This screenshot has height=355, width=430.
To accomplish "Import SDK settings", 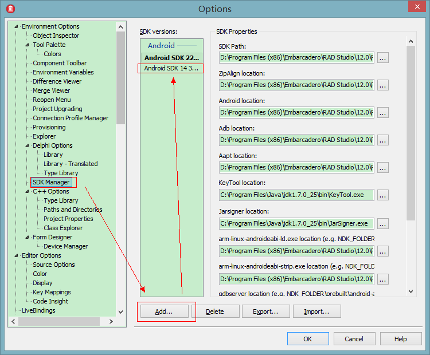I will [316, 311].
